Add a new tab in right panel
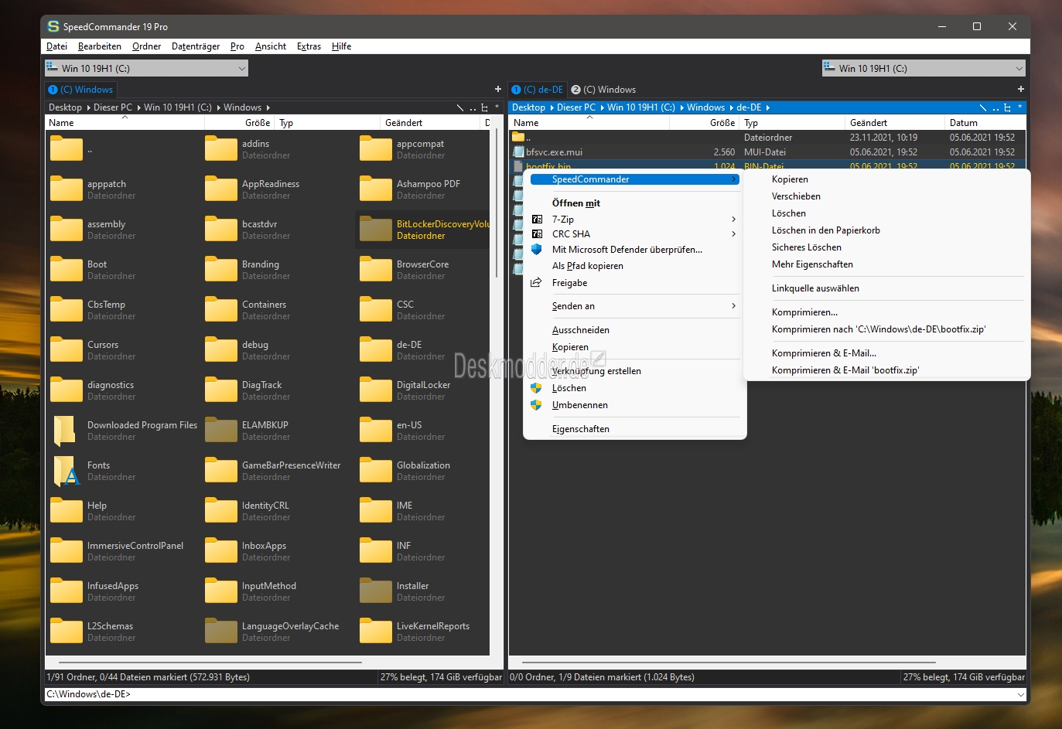Screen dimensions: 1062x729 click(x=1021, y=90)
